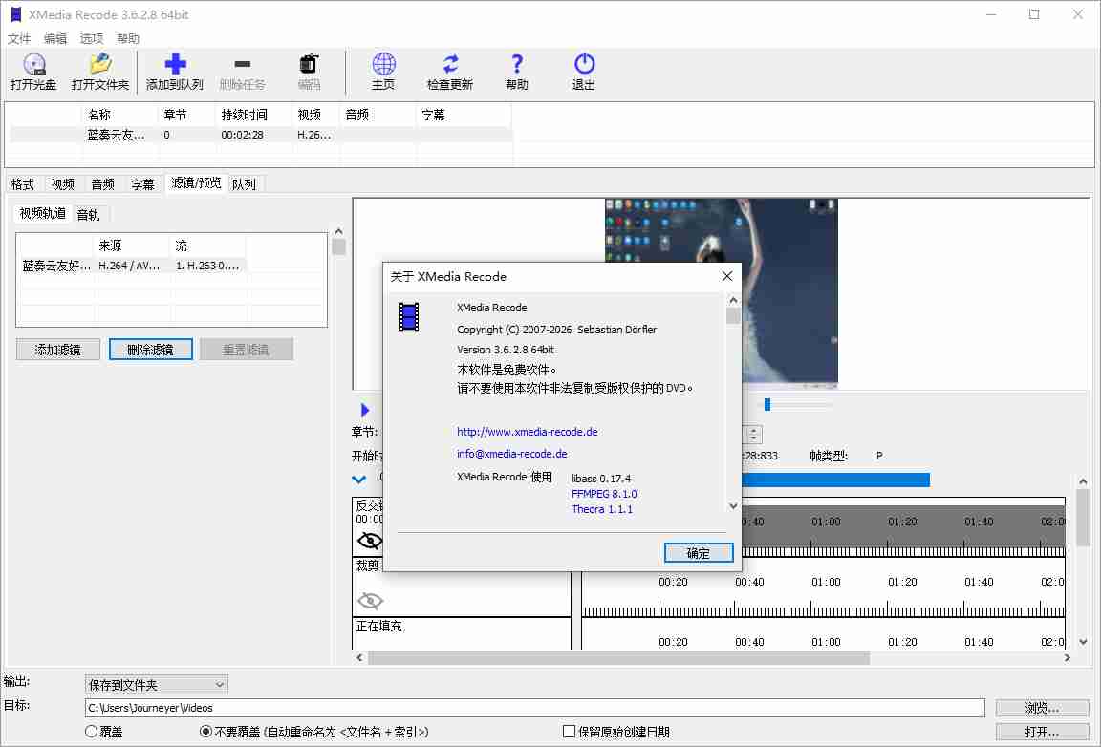The height and width of the screenshot is (747, 1101).
Task: Click the Open Disc (打开光盘) toolbar icon
Action: 33,65
